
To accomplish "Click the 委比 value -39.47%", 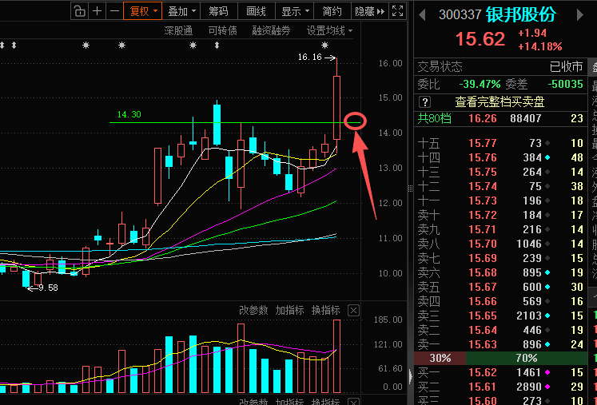I will point(480,84).
